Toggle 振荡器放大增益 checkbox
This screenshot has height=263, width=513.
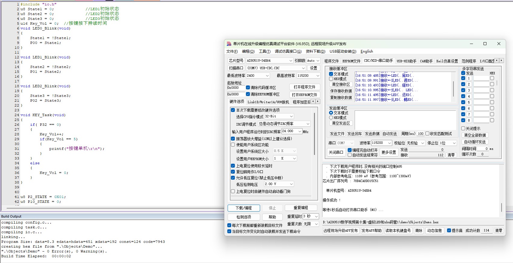[x=233, y=139]
